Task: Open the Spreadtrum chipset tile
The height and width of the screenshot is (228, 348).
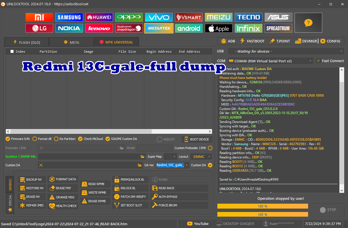Action: click(x=279, y=28)
